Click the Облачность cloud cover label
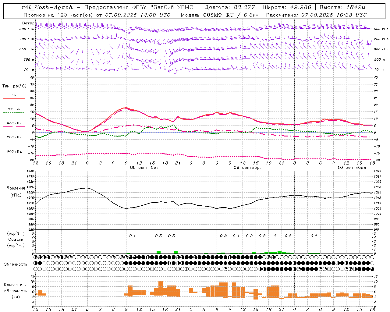The image size is (390, 312). pos(16,264)
